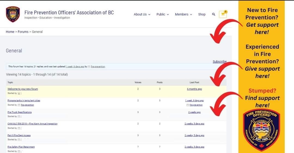Image resolution: width=294 pixels, height=153 pixels.
Task: Click voices count 7 in Fire Safety Plan row
Action: (138, 147)
